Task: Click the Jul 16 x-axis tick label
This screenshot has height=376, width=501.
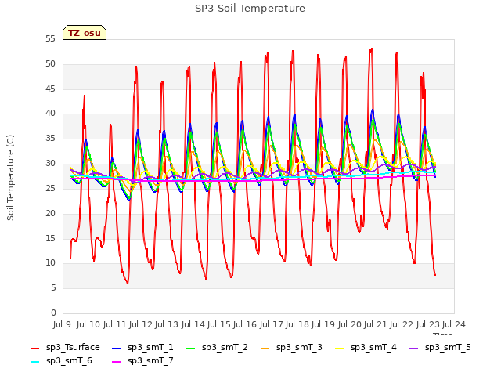Action: pos(245,325)
